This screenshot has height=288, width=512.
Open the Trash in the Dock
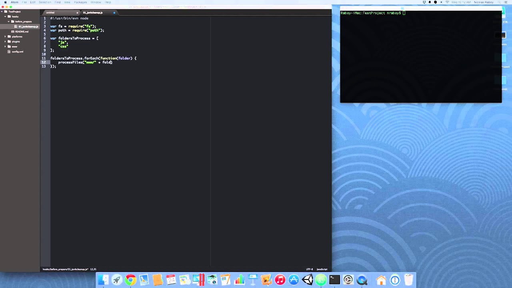point(408,280)
